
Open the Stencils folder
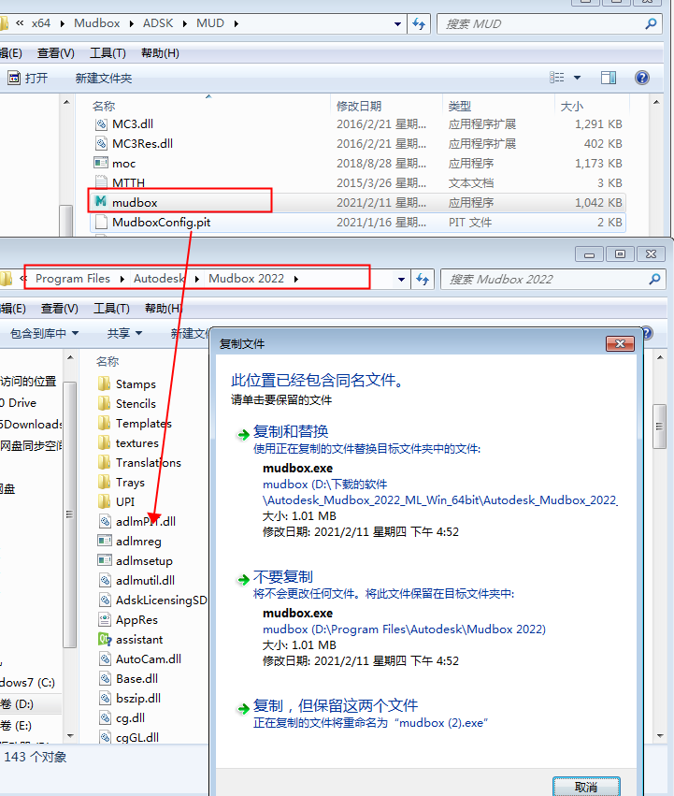click(127, 403)
